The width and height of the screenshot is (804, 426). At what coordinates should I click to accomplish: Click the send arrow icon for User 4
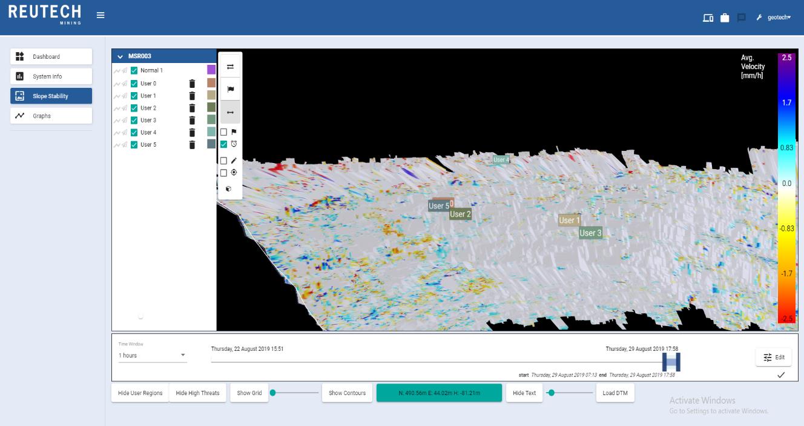[125, 132]
